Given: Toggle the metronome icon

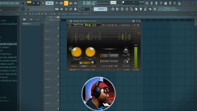Looking at the screenshot, I should (x=57, y=3).
